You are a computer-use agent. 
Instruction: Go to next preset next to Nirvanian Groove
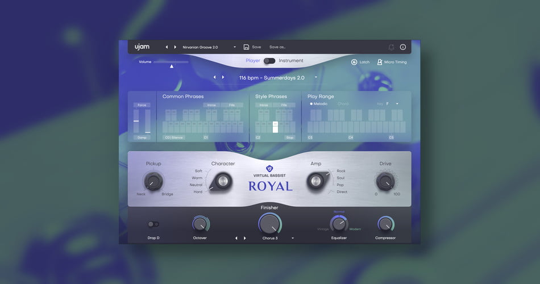[175, 47]
